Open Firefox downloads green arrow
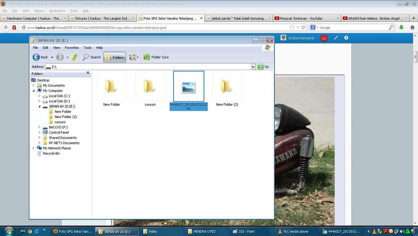 tap(401, 27)
